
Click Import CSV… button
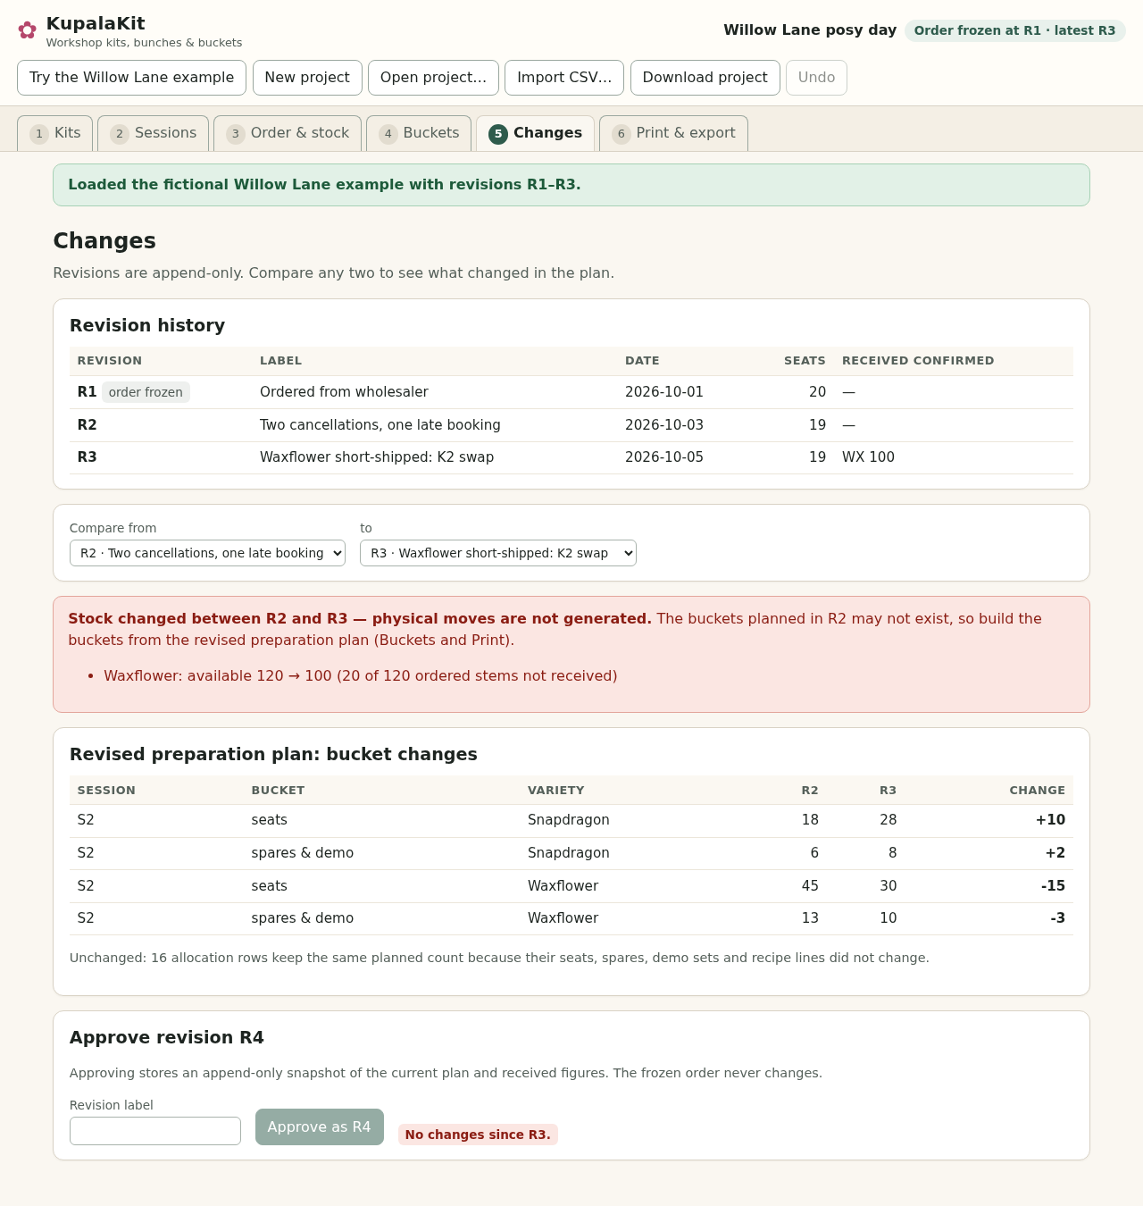tap(564, 78)
